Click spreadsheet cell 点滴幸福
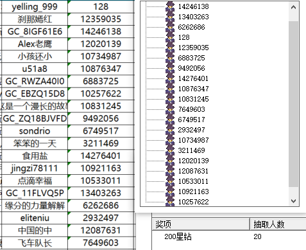 35,181
